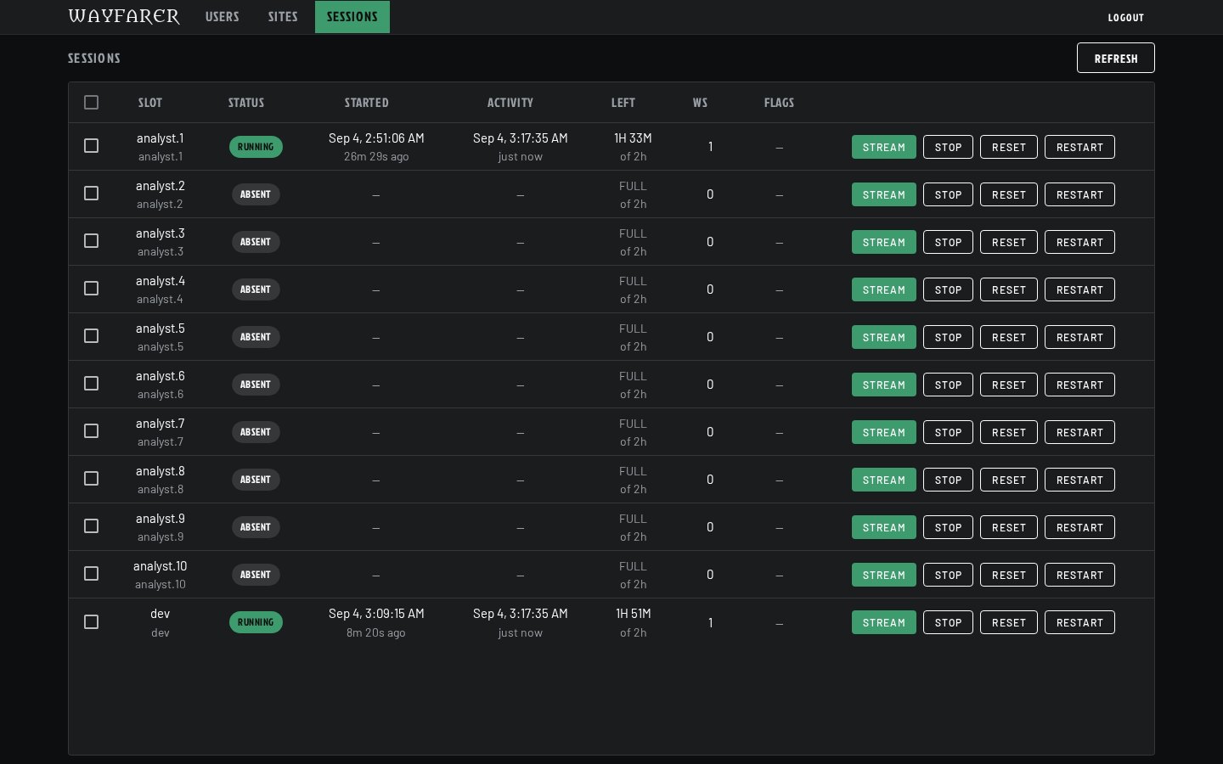The height and width of the screenshot is (764, 1223).
Task: Tick the analyst.10 row checkbox
Action: coord(92,574)
